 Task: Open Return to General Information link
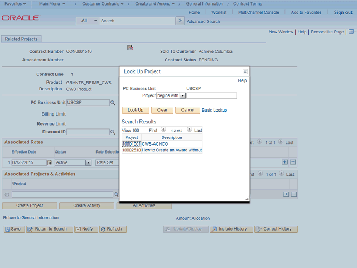(x=31, y=218)
